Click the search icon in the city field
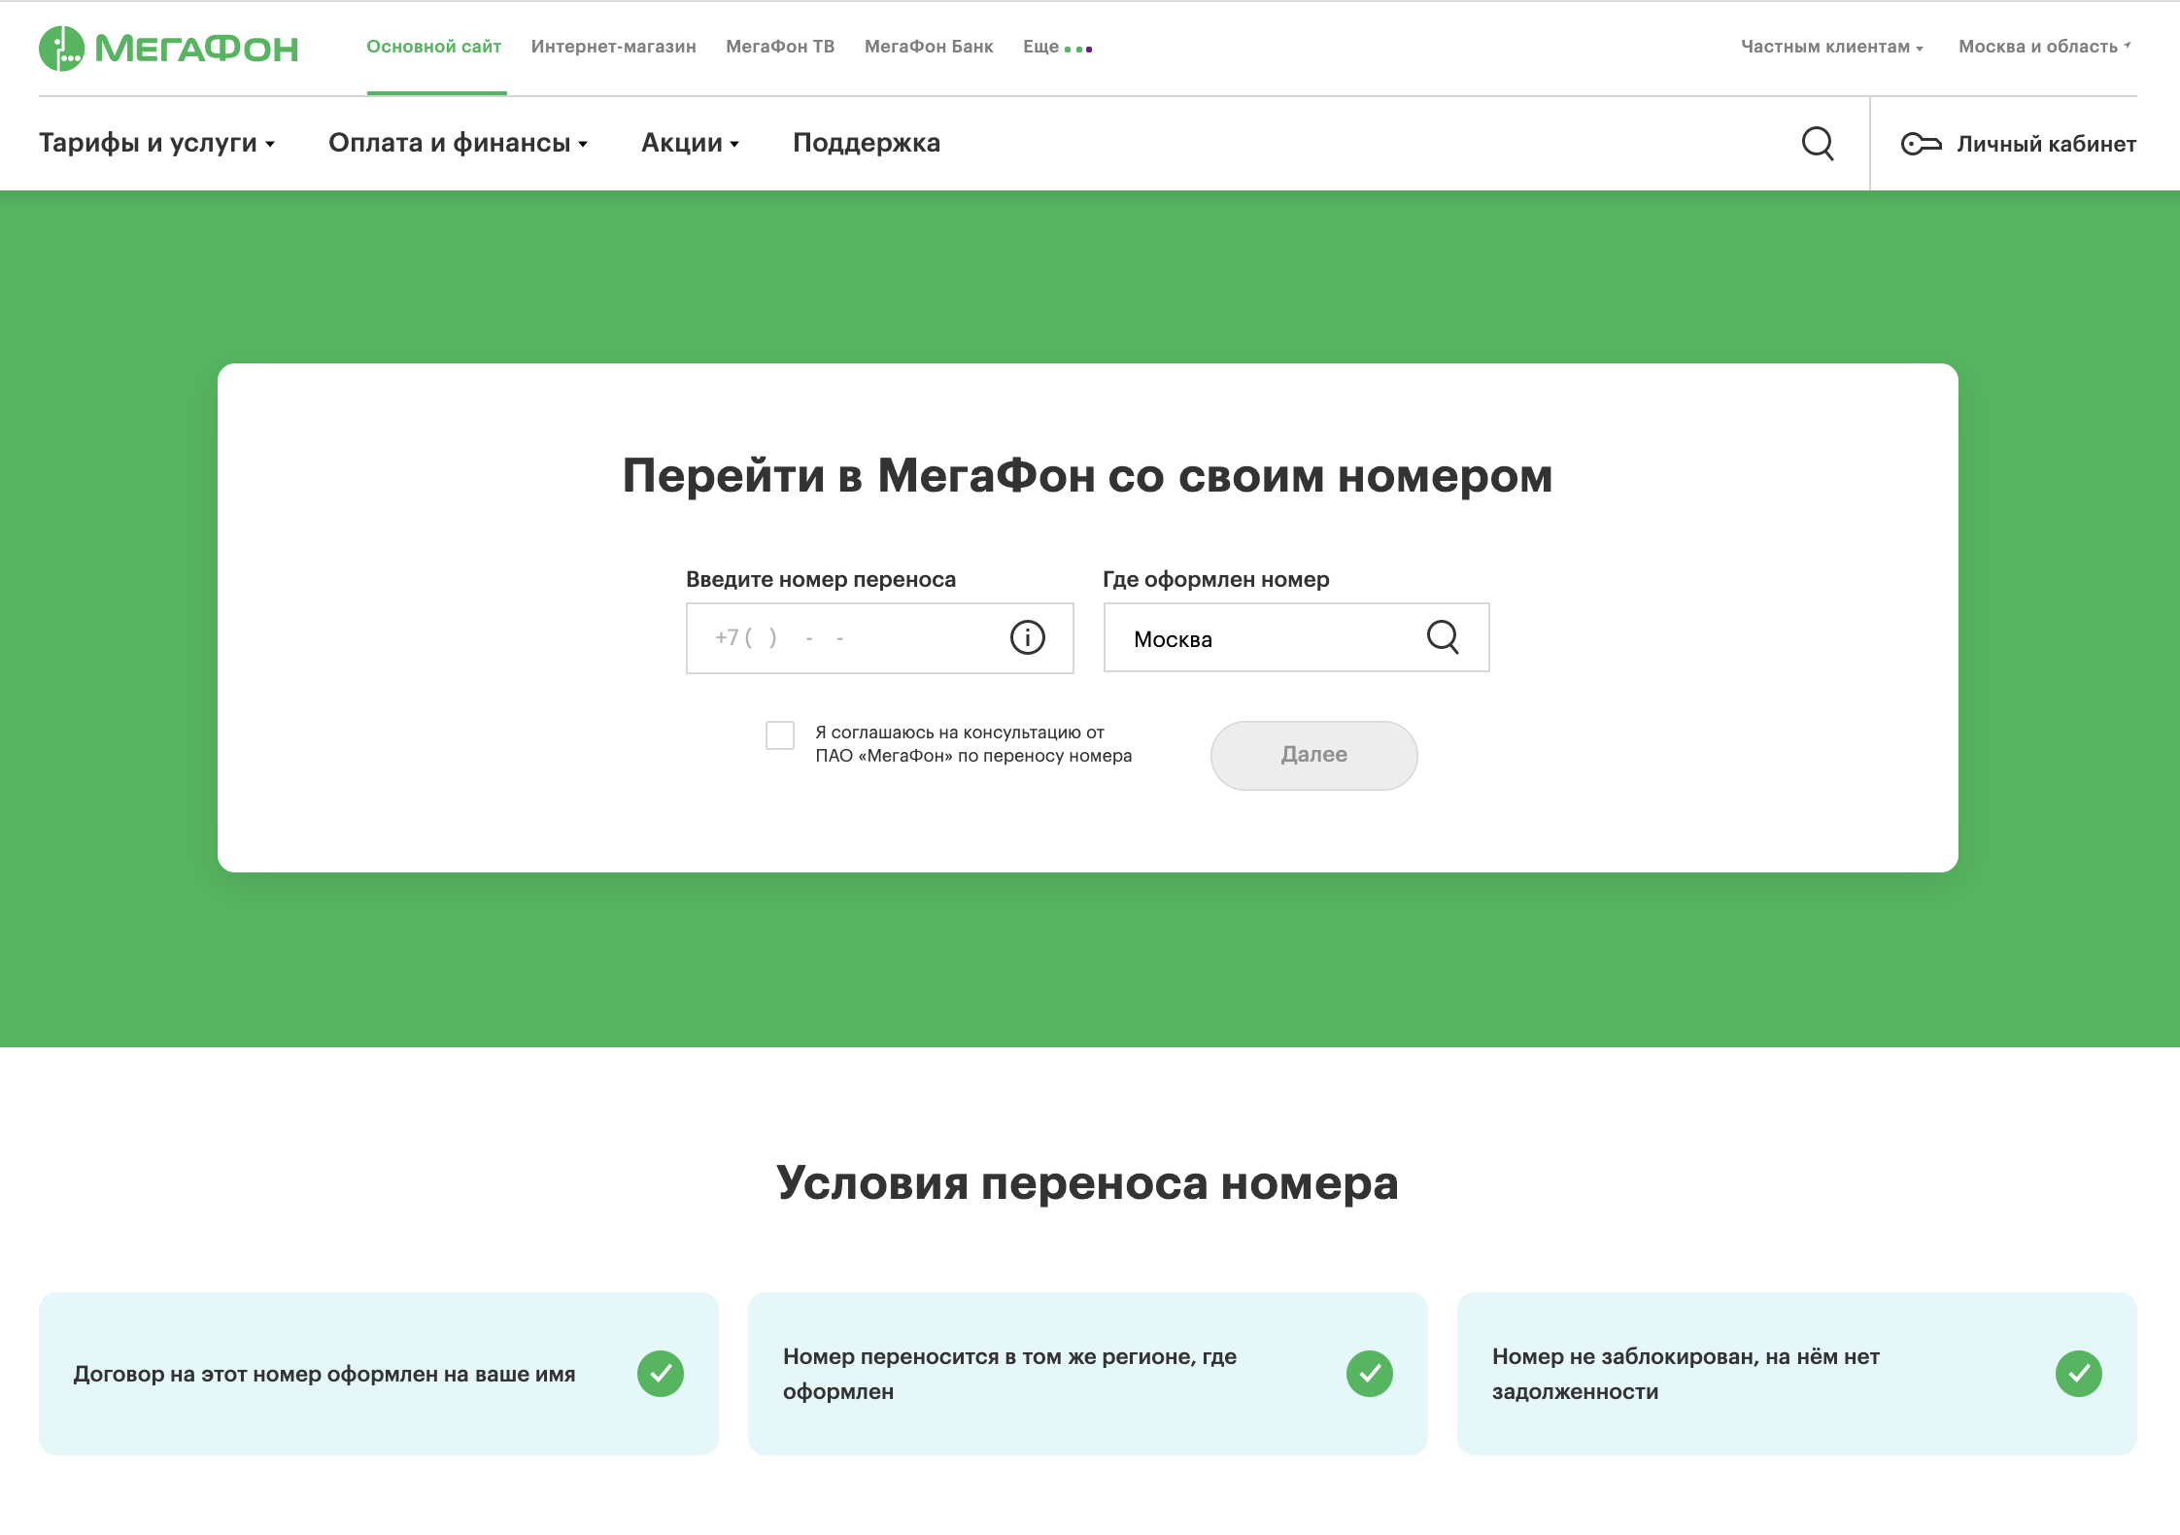The image size is (2180, 1535). click(x=1443, y=637)
